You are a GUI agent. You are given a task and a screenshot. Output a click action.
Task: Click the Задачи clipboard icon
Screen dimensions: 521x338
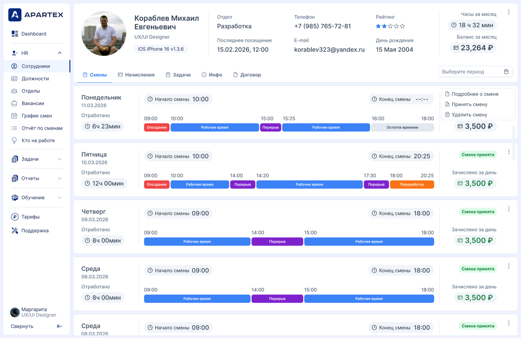[15, 159]
